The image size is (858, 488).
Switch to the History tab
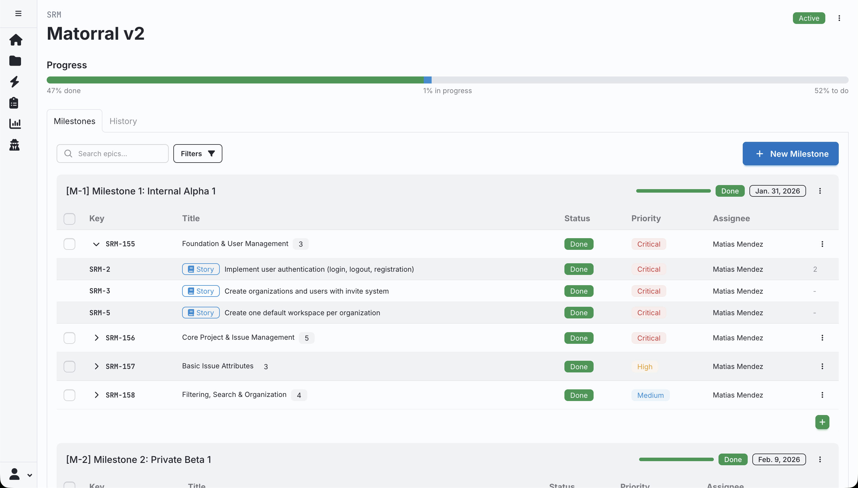click(x=123, y=121)
